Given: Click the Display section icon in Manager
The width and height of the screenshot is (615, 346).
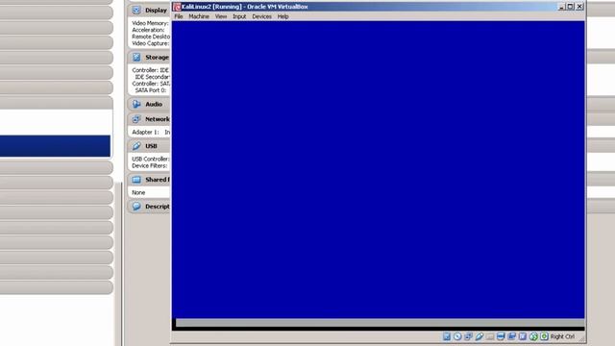Looking at the screenshot, I should (x=136, y=11).
